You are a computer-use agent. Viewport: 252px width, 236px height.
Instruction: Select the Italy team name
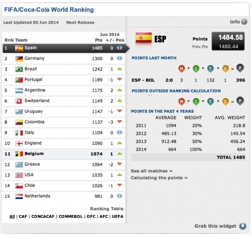[x=29, y=133]
